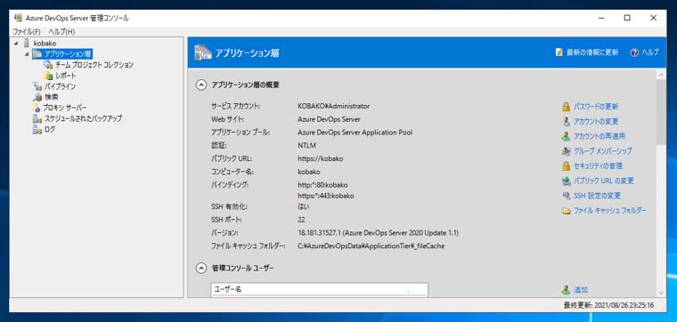Screen dimensions: 677x322
Task: Click the スケジュールされたバックアップ icon
Action: [x=37, y=118]
